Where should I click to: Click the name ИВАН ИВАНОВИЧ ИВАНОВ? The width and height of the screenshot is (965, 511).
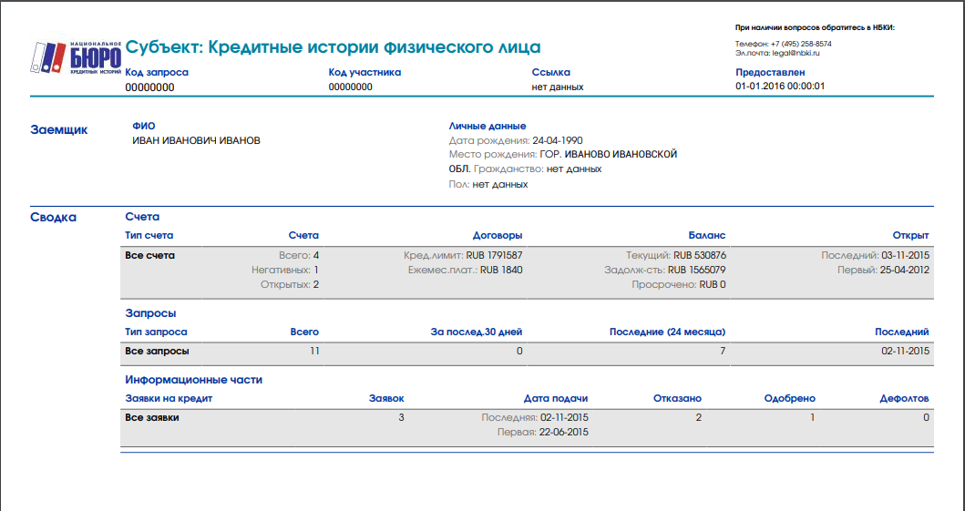pyautogui.click(x=196, y=141)
